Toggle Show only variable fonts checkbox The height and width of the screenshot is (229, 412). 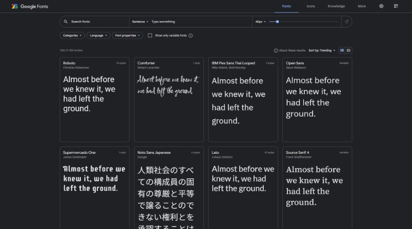point(150,36)
